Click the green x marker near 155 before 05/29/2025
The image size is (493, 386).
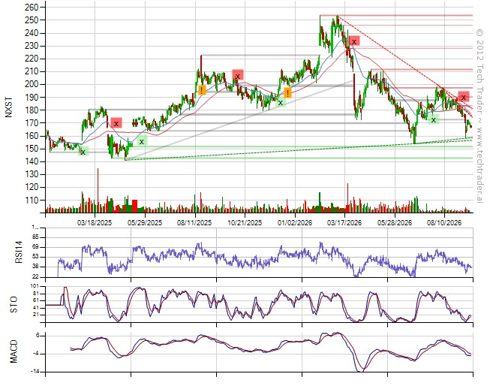coord(142,141)
